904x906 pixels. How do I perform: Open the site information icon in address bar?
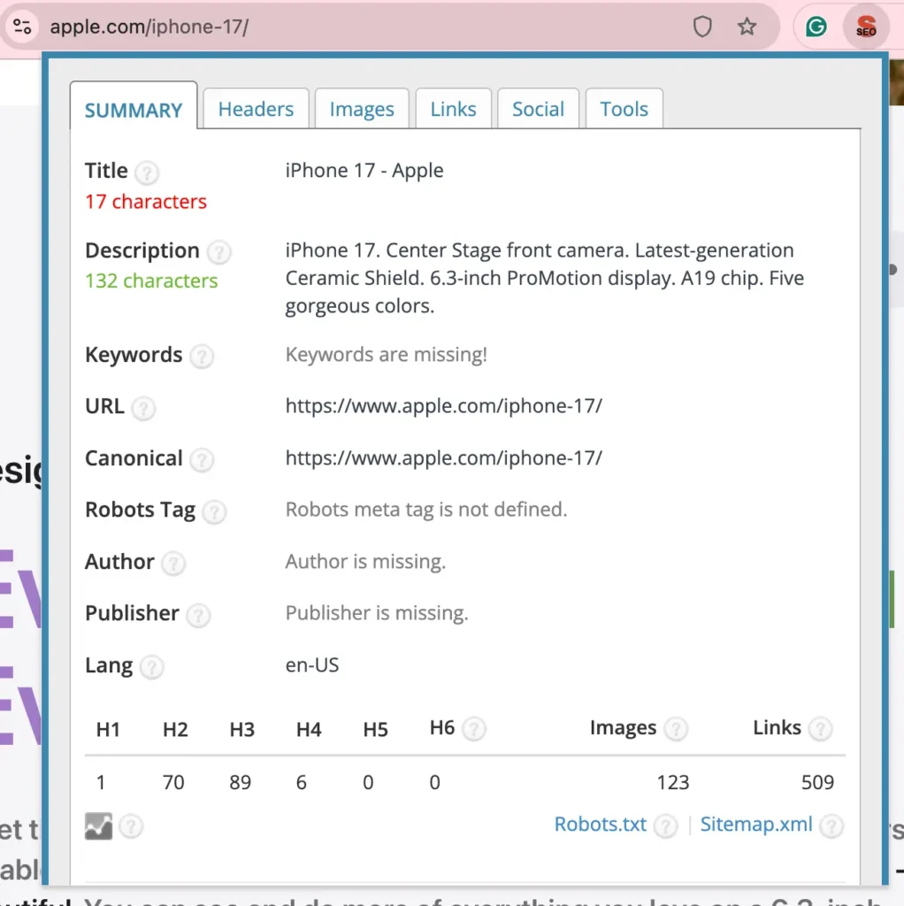(x=22, y=27)
